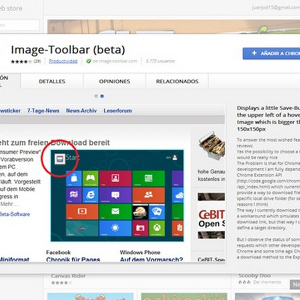The height and width of the screenshot is (300, 300).
Task: Click the Windows Phone heading text
Action: tap(140, 252)
